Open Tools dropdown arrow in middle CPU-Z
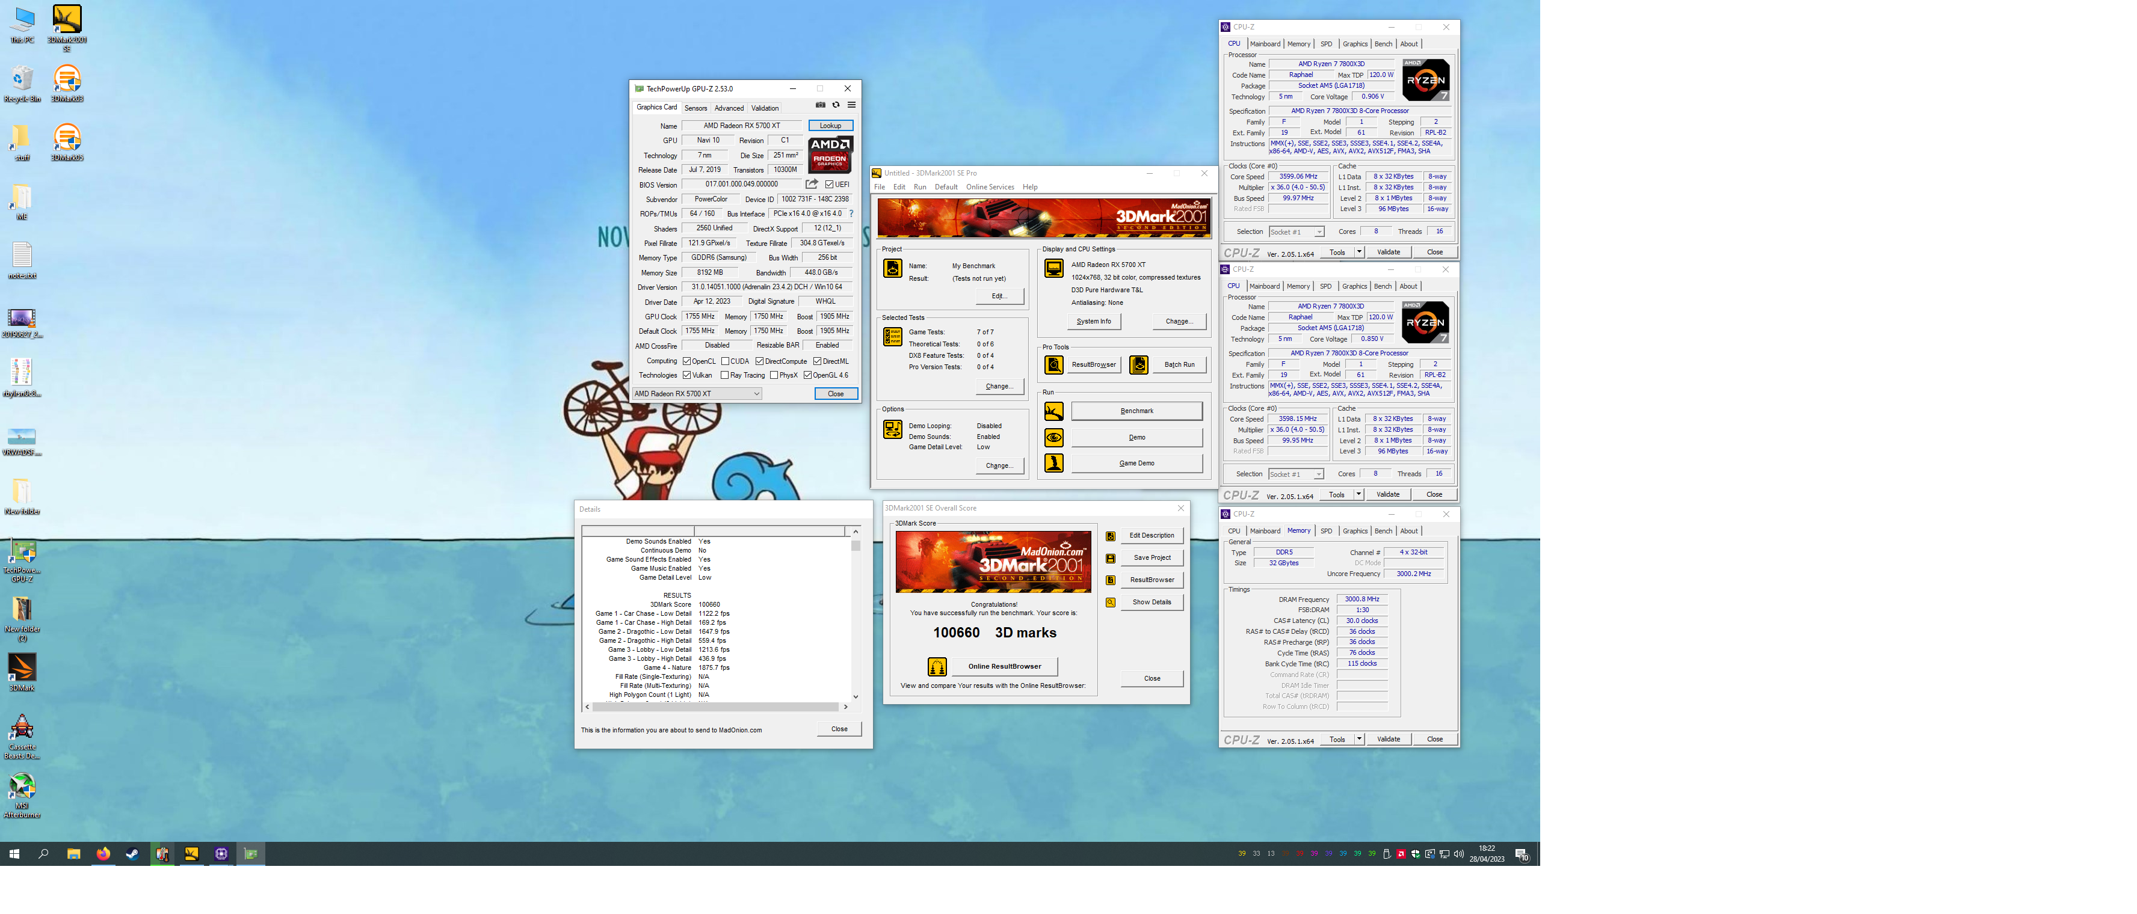This screenshot has width=2137, height=914. click(x=1358, y=494)
